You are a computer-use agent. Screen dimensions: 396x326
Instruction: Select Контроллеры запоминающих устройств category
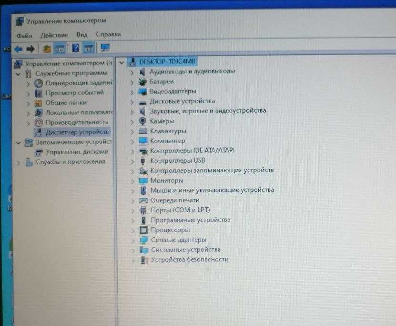(x=212, y=170)
